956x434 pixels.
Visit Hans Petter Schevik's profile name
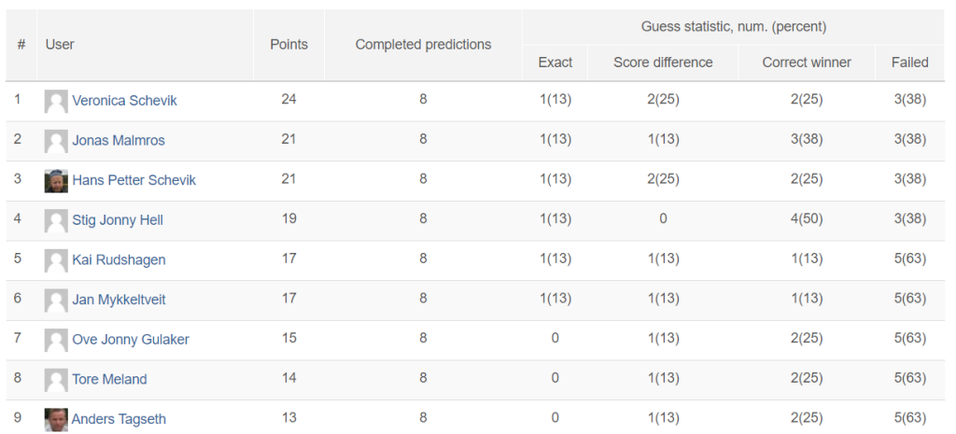coord(134,180)
